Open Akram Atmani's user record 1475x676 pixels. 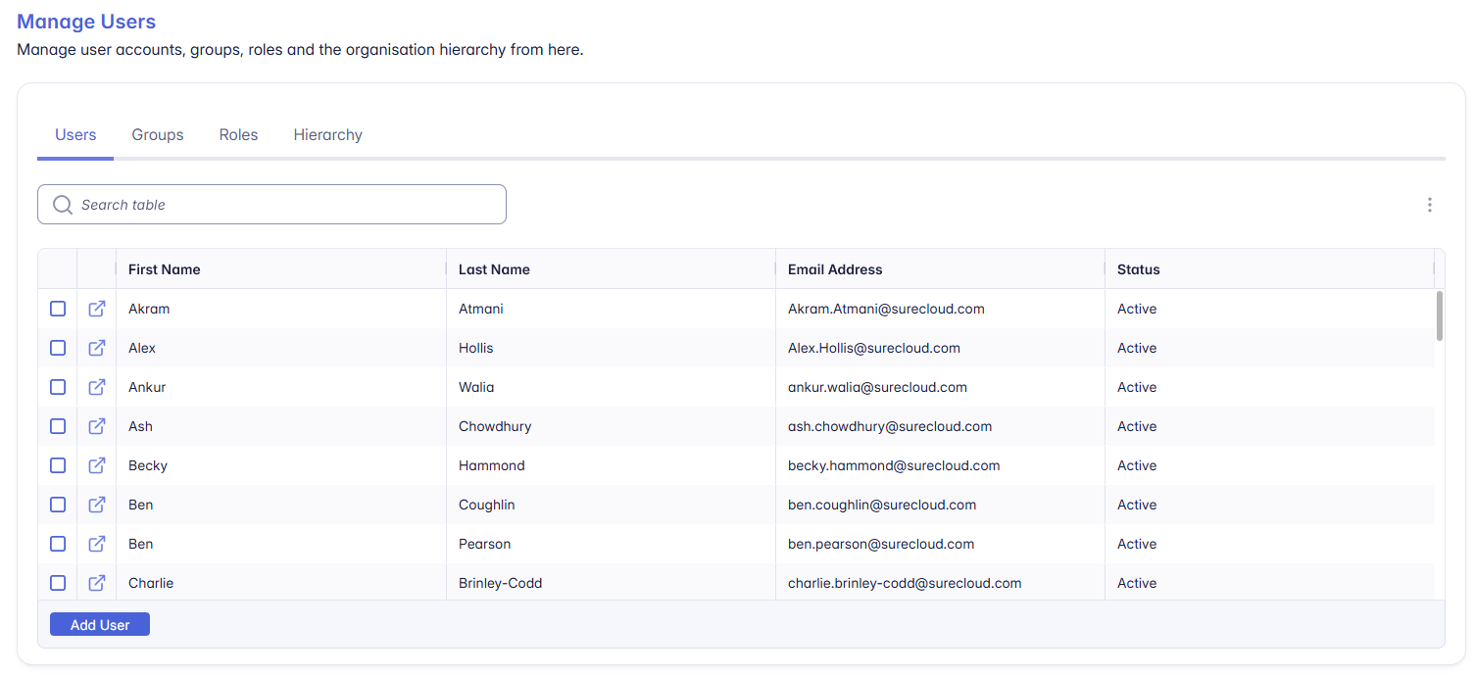click(96, 308)
